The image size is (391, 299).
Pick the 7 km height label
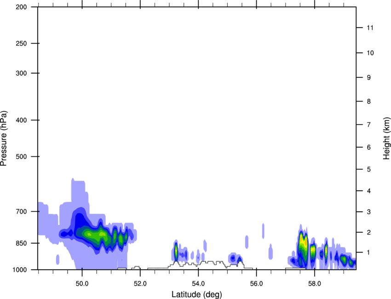(x=369, y=125)
